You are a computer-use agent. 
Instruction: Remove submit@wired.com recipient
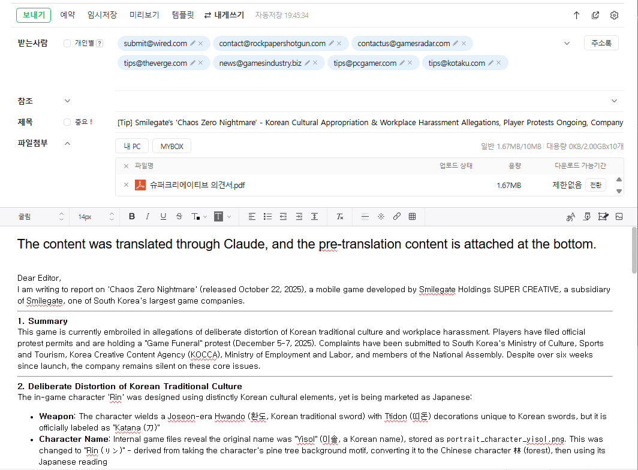(201, 43)
